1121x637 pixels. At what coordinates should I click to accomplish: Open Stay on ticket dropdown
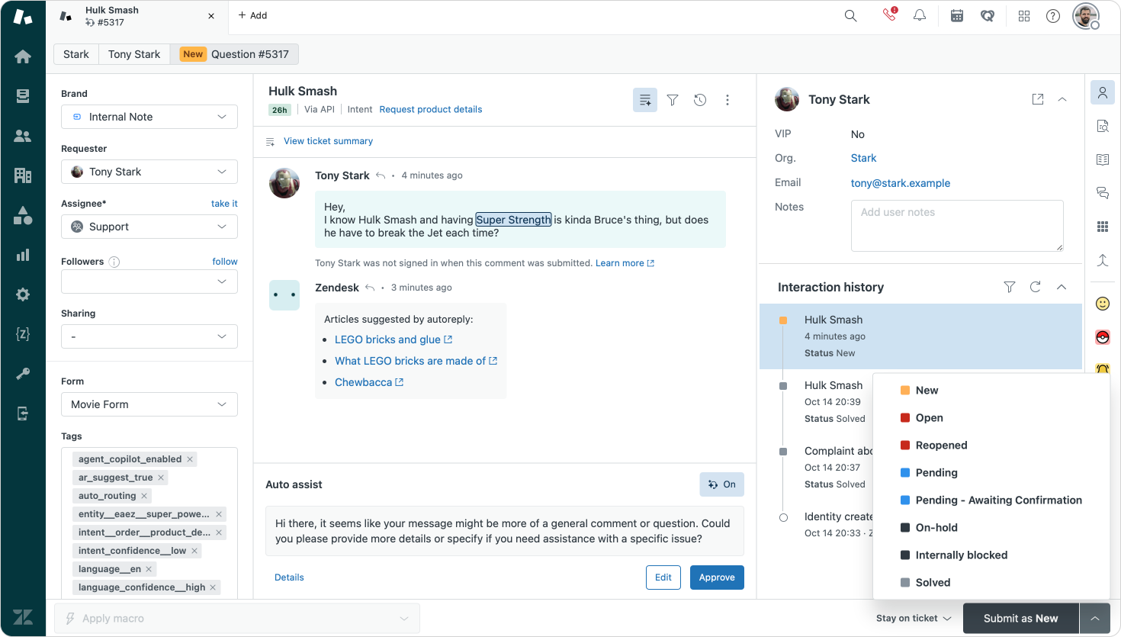pos(914,619)
